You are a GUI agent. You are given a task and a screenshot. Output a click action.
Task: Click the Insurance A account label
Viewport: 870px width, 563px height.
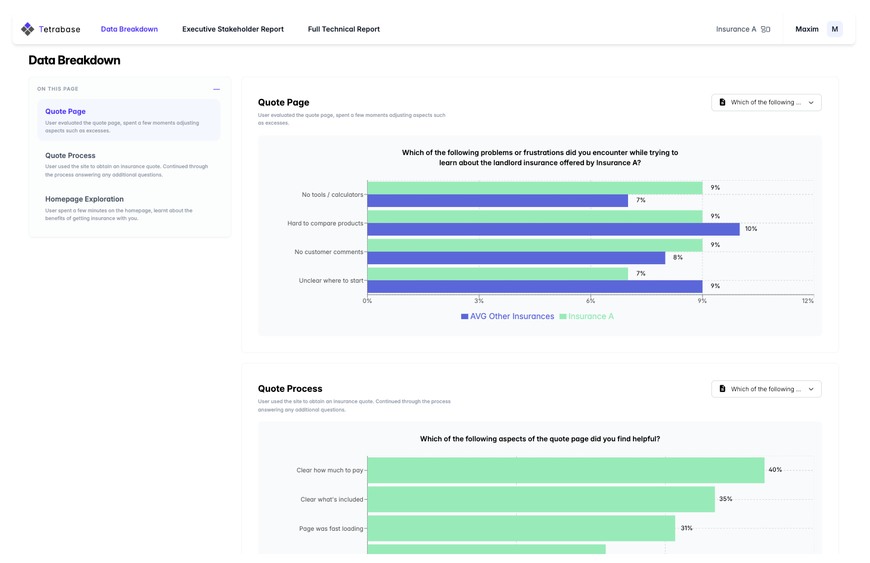[736, 29]
